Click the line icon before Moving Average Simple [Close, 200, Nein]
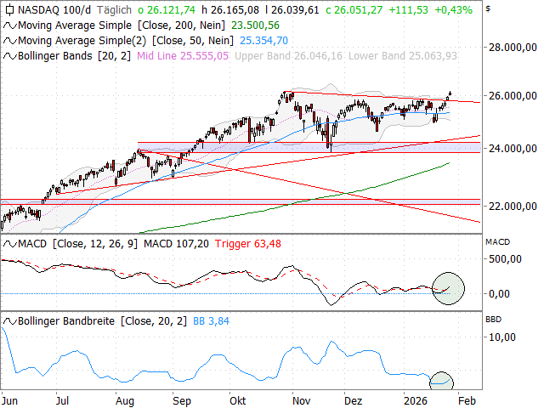 (x=9, y=25)
